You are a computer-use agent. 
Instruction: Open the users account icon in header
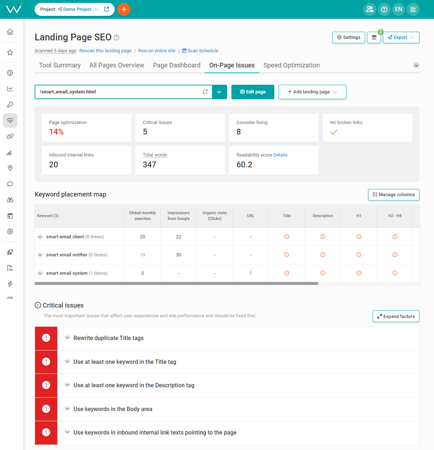pyautogui.click(x=370, y=9)
